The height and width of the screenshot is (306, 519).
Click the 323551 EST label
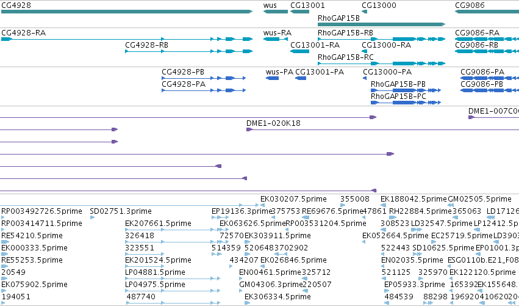139,248
